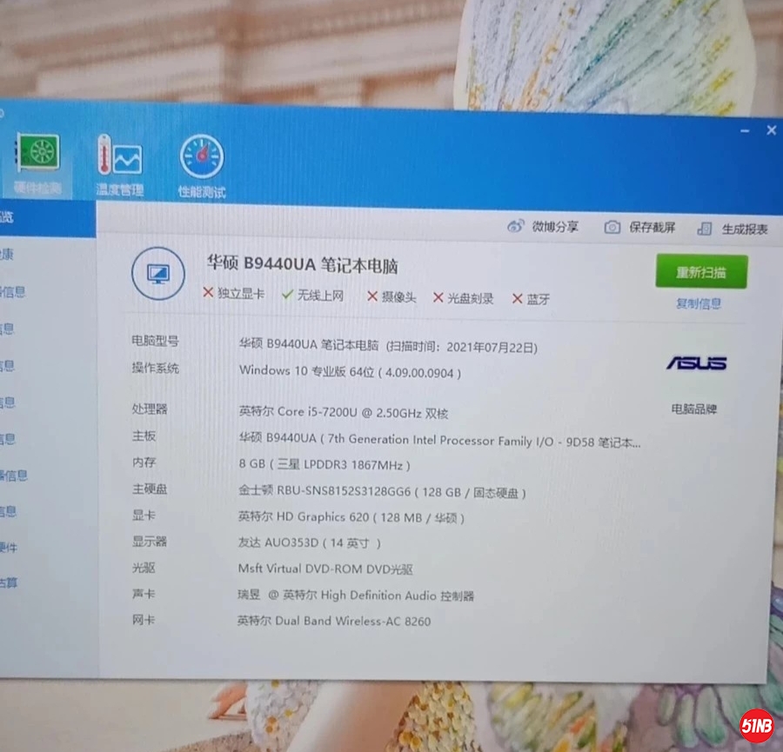Click the 声卡 row label
This screenshot has height=752, width=783.
click(x=144, y=594)
